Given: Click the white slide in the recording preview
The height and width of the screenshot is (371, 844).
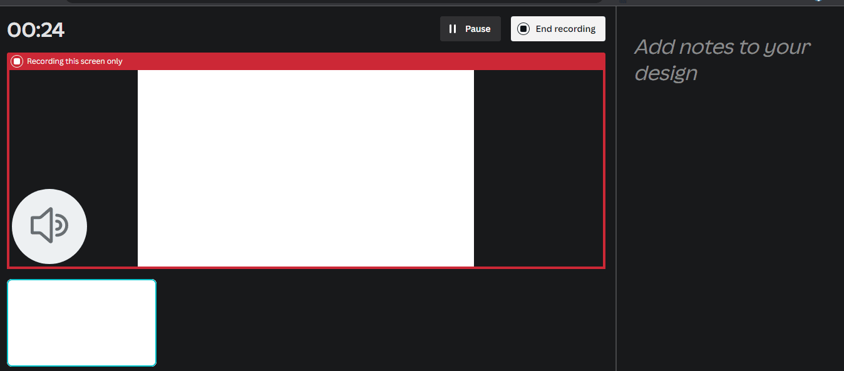Looking at the screenshot, I should coord(306,168).
